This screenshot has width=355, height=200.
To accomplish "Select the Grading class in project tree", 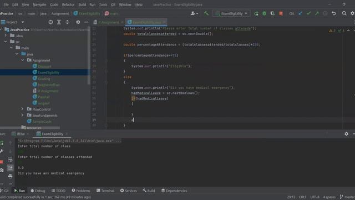I will 44,79.
